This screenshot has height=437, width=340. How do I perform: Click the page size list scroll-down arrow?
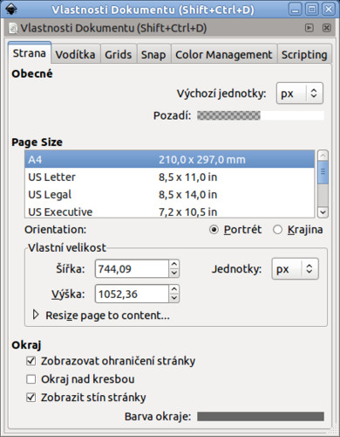(323, 212)
